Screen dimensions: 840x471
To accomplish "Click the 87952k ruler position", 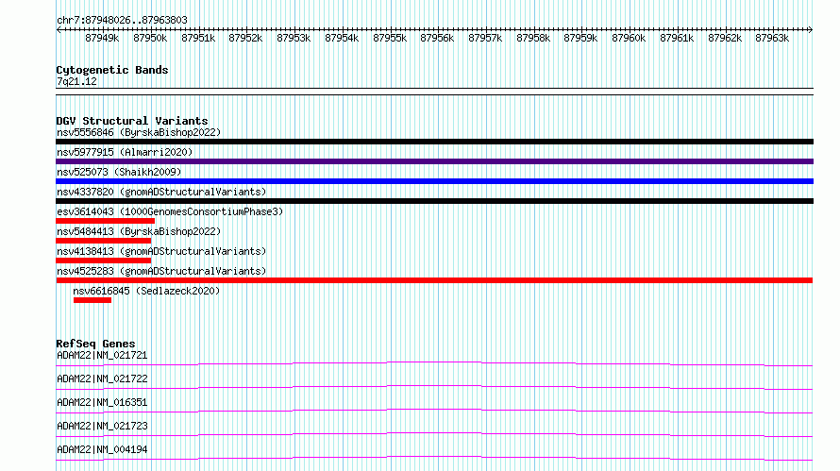I will (x=245, y=38).
